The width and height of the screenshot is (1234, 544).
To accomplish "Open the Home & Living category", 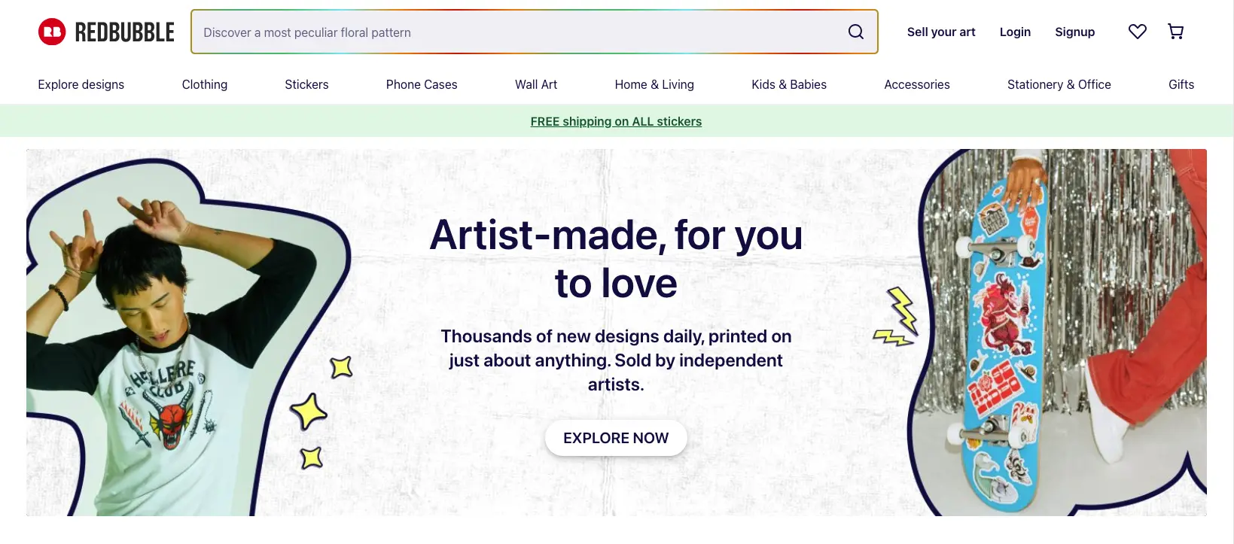I will (x=654, y=84).
